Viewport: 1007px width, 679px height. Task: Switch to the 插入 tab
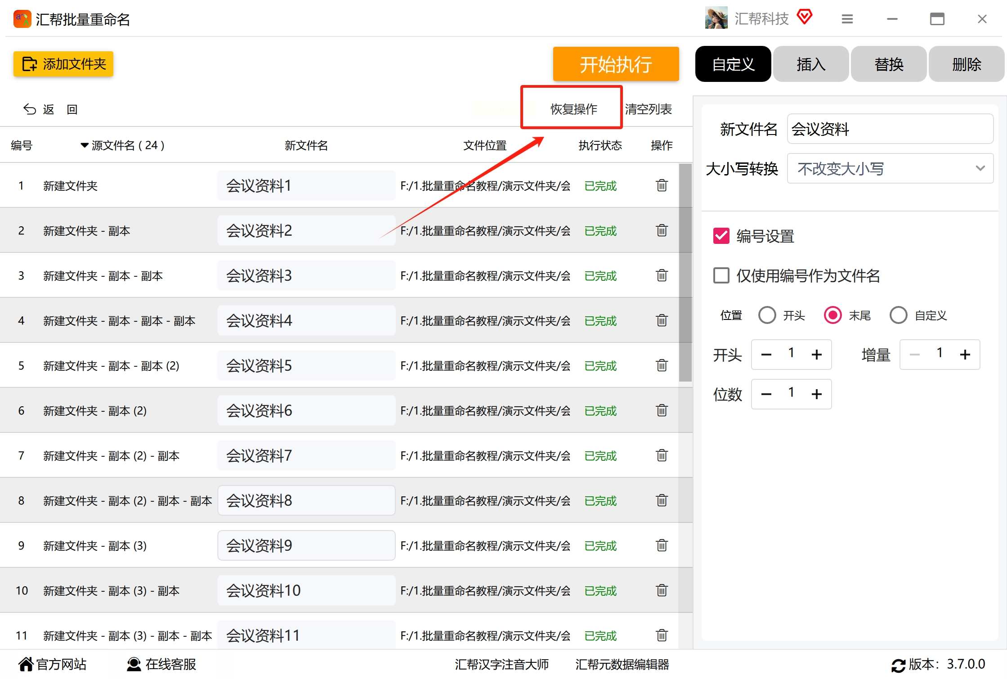coord(810,64)
